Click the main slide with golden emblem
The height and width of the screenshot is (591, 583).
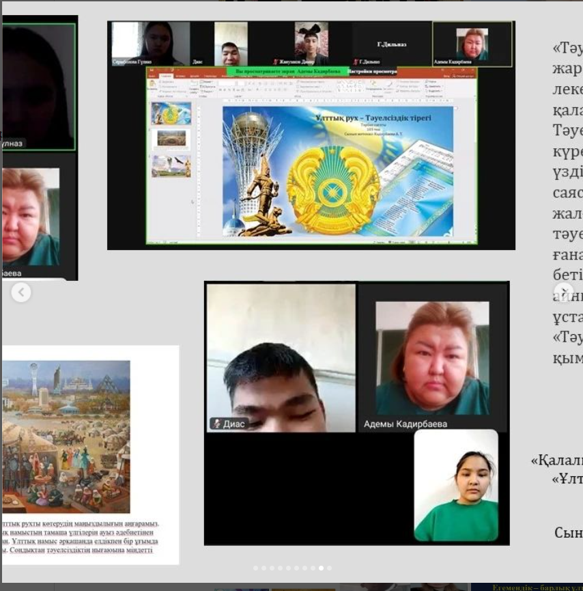coord(337,171)
